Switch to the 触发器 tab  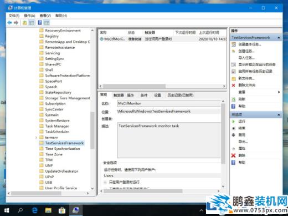[x=119, y=95]
